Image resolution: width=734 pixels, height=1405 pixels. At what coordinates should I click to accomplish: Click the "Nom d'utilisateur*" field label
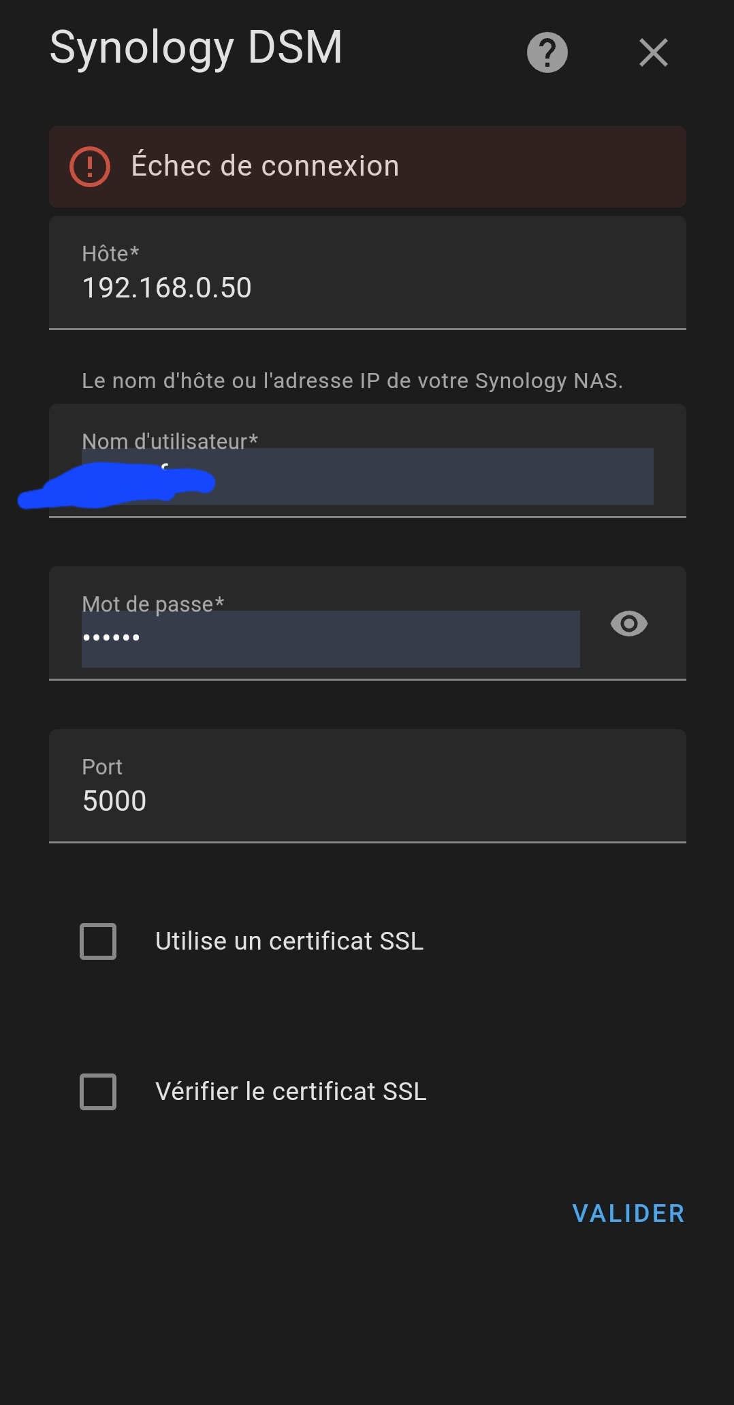pos(170,441)
